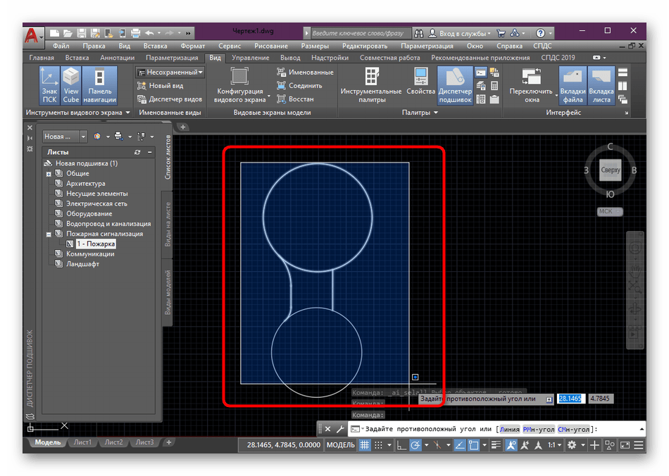Expand the Общие subset in sheet list
The height and width of the screenshot is (476, 669).
(x=49, y=173)
